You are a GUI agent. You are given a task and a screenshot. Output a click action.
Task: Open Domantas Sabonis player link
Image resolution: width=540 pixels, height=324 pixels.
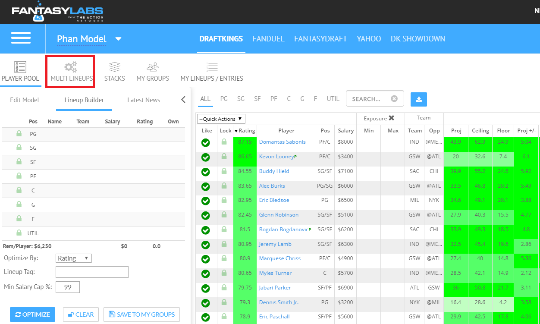282,142
